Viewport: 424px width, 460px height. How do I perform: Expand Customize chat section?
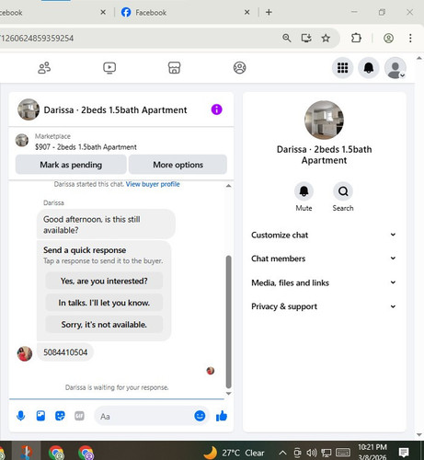coord(324,235)
